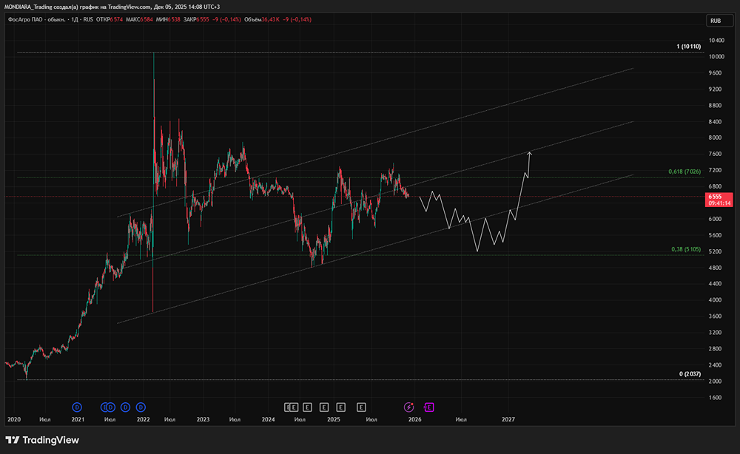Click the purple lightning event icon
The width and height of the screenshot is (740, 454).
coord(408,407)
